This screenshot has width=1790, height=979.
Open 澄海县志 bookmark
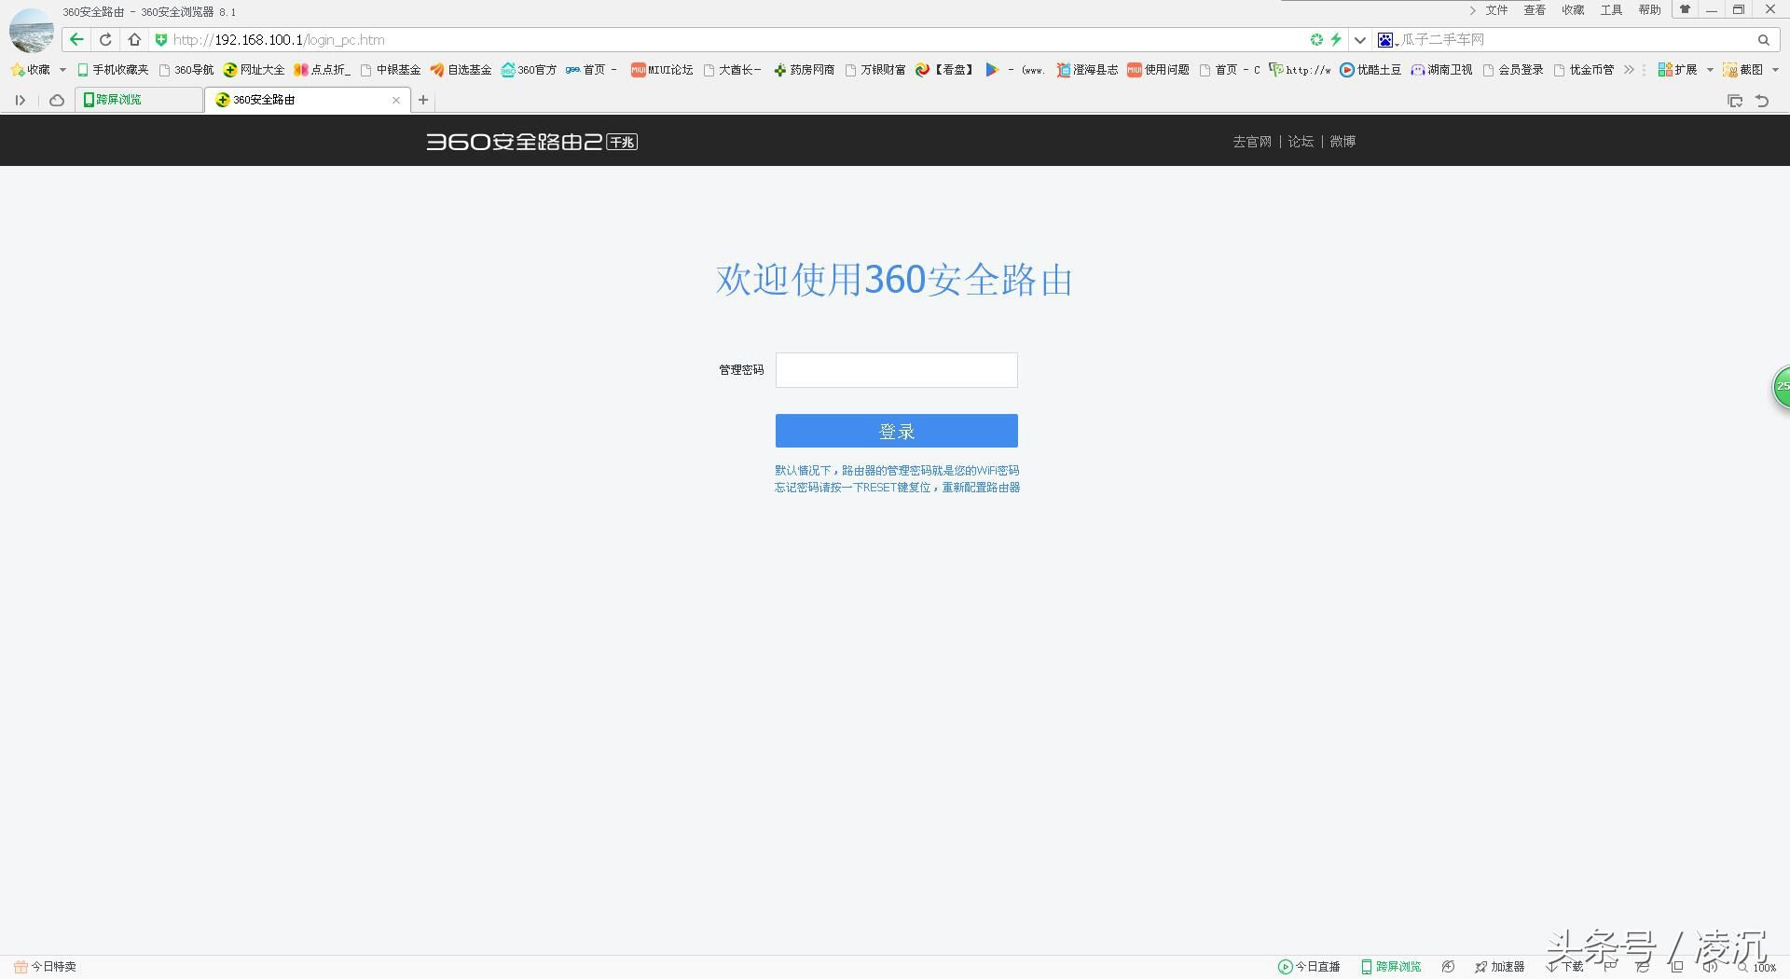1087,69
